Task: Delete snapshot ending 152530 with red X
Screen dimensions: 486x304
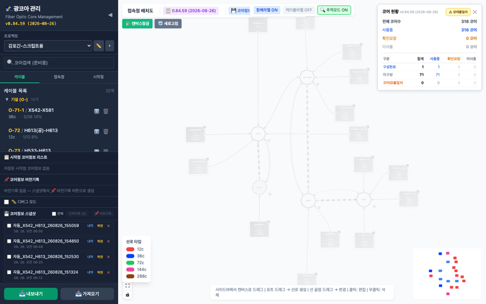Action: [x=109, y=257]
